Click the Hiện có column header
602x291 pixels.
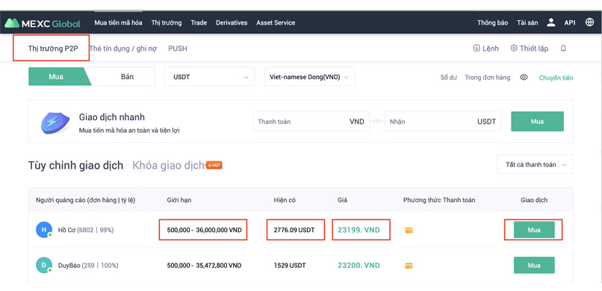[285, 200]
